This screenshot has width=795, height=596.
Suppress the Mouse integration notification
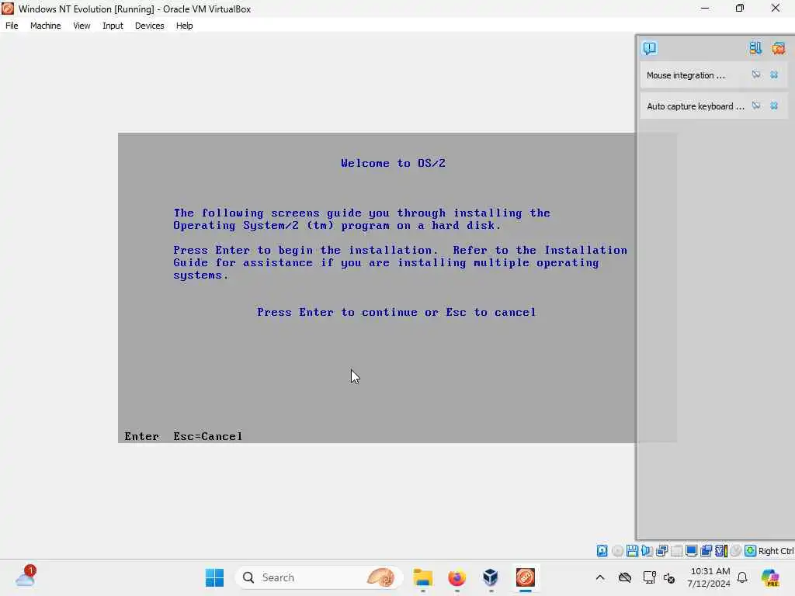click(756, 74)
